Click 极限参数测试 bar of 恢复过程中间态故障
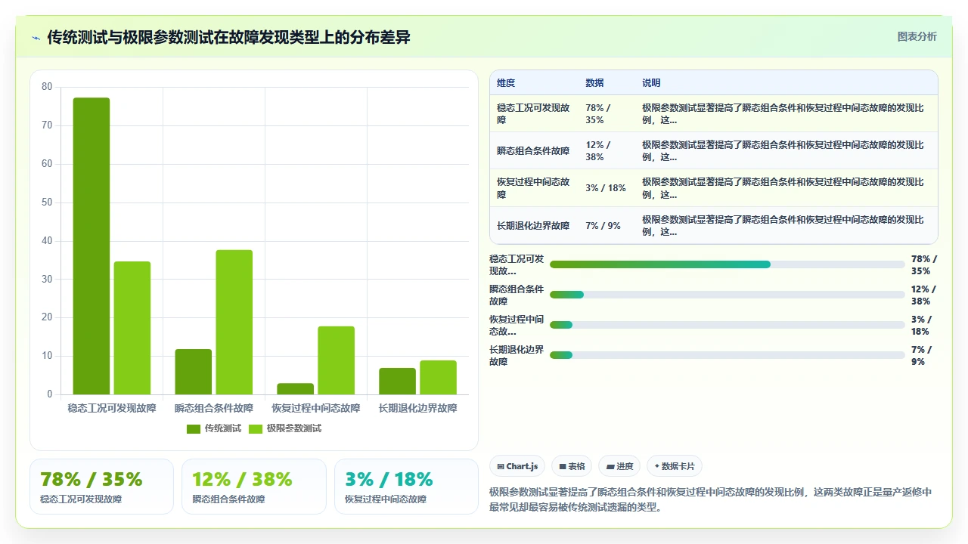Image resolution: width=968 pixels, height=544 pixels. (337, 360)
